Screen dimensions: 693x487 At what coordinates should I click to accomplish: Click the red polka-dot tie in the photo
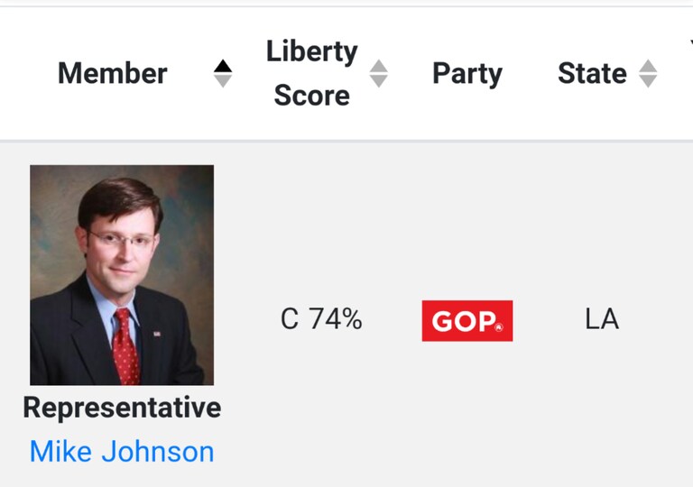pyautogui.click(x=126, y=347)
